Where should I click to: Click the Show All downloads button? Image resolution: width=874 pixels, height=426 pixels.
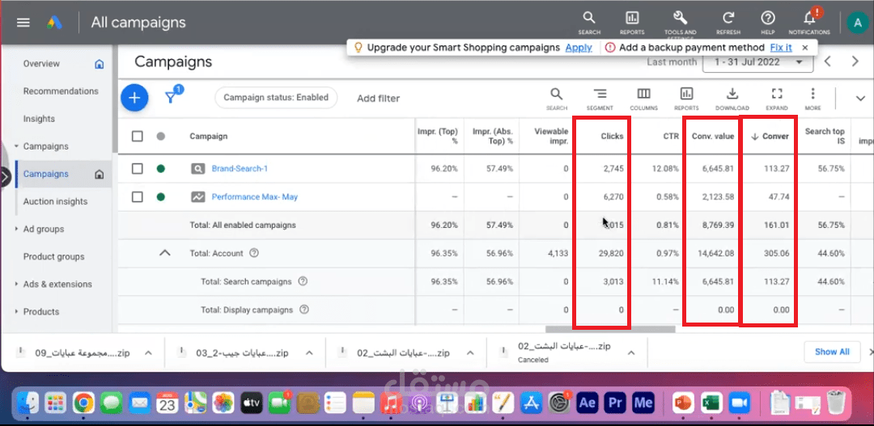click(x=832, y=352)
